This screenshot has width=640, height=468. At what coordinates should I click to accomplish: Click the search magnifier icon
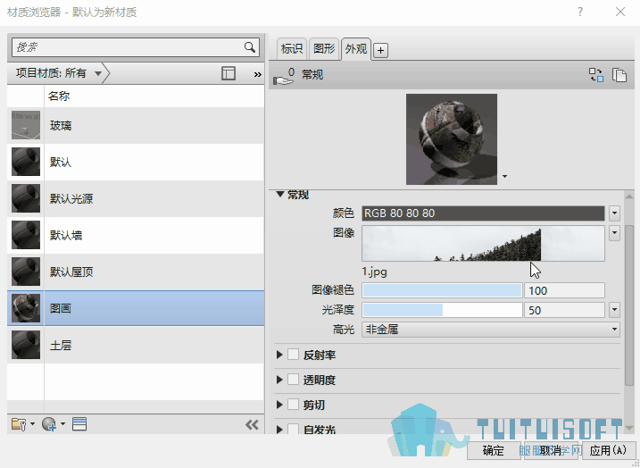tap(250, 47)
